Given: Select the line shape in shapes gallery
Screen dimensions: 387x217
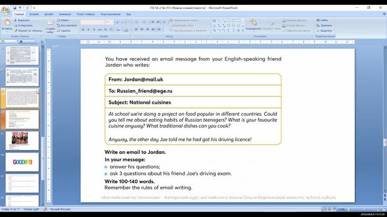Looking at the screenshot, I should (219, 20).
